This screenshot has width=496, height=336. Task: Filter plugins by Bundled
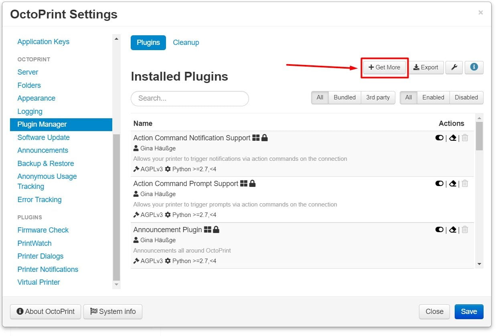point(345,97)
